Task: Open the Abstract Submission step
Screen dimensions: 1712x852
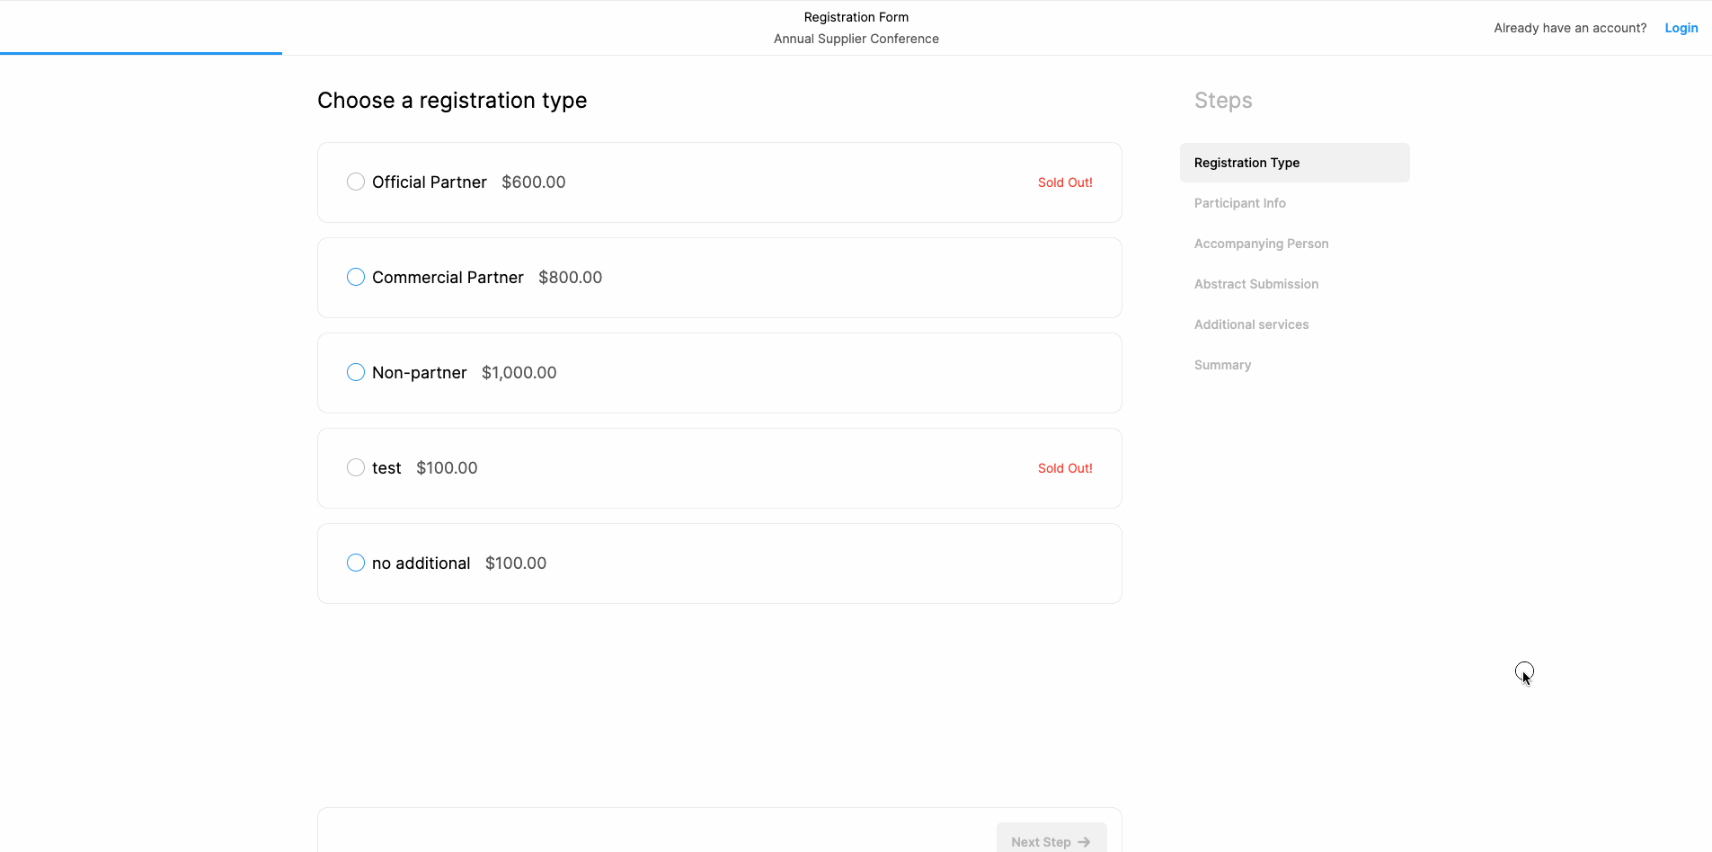Action: point(1256,284)
